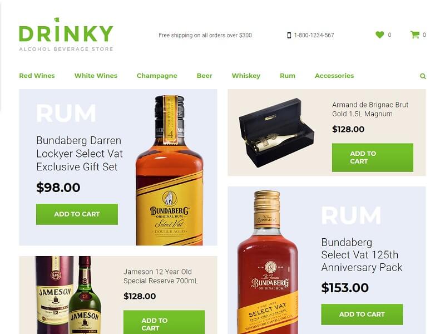Image resolution: width=445 pixels, height=334 pixels.
Task: Click the phone icon beside 1-800-1234-567
Action: click(x=289, y=35)
